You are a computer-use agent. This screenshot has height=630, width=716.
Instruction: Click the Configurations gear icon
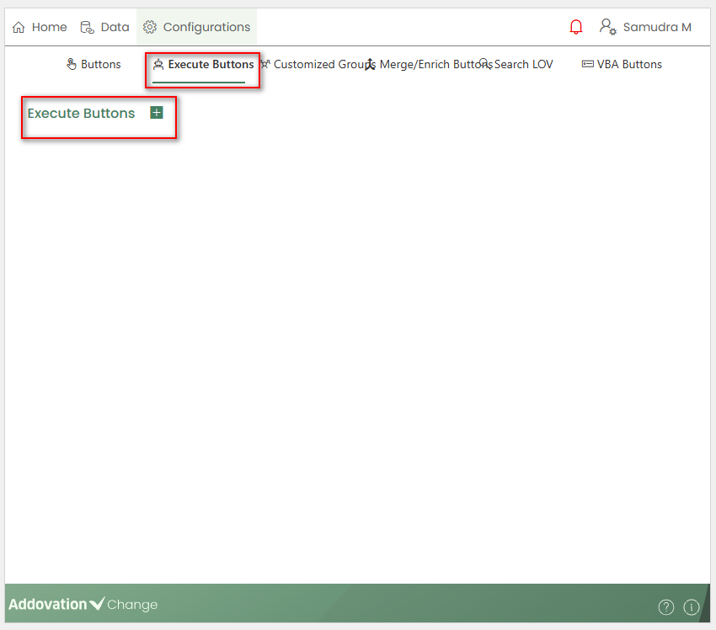tap(150, 27)
